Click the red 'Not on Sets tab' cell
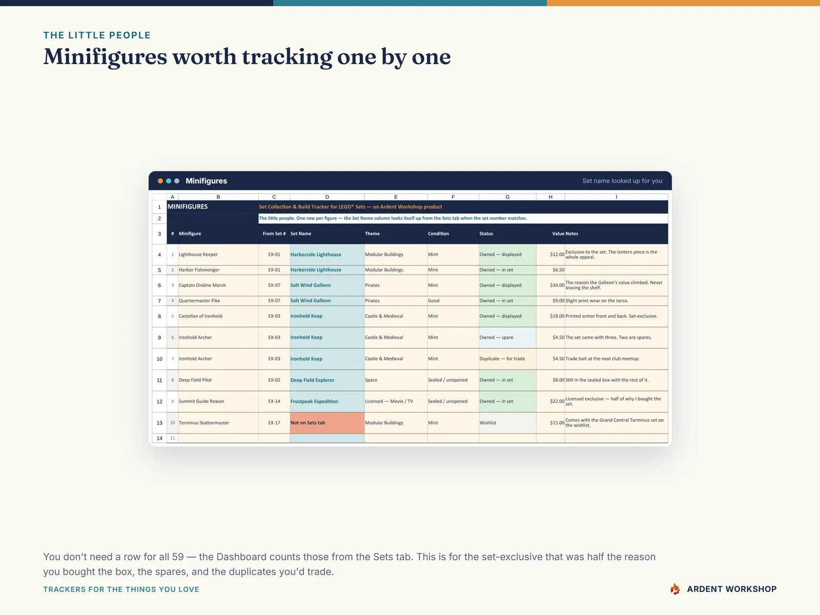This screenshot has height=615, width=820. click(x=327, y=423)
